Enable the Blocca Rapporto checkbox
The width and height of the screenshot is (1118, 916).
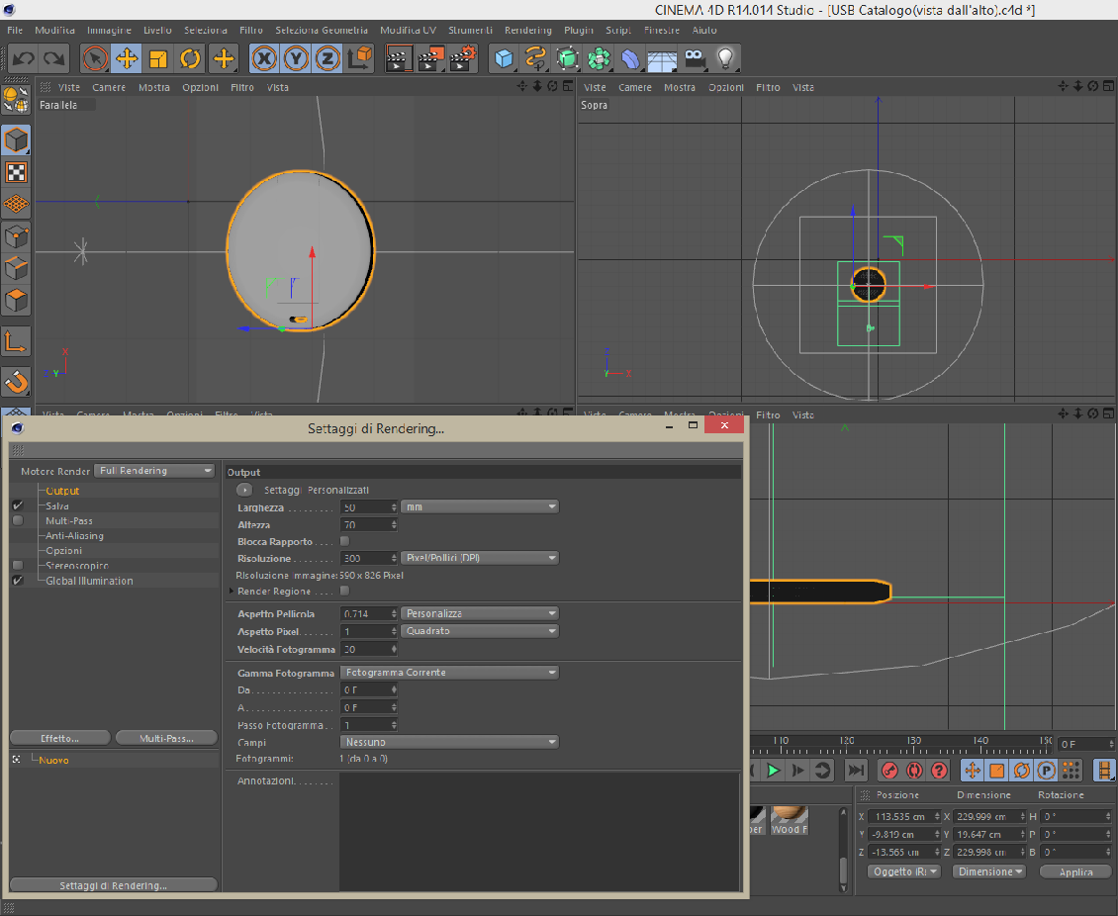[x=344, y=542]
